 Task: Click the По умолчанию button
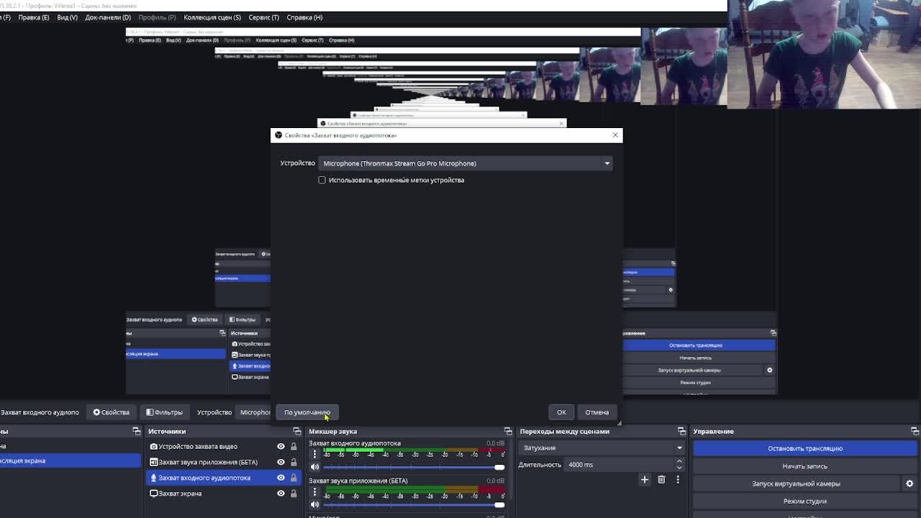coord(307,412)
